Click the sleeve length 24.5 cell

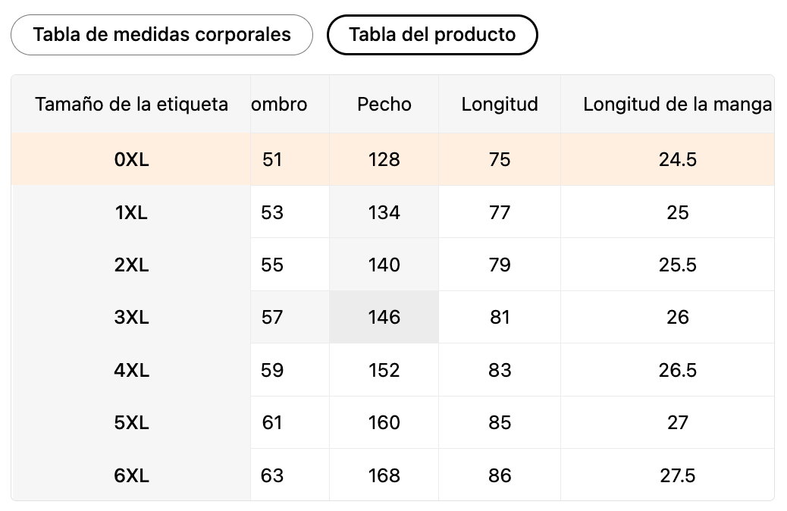[677, 160]
